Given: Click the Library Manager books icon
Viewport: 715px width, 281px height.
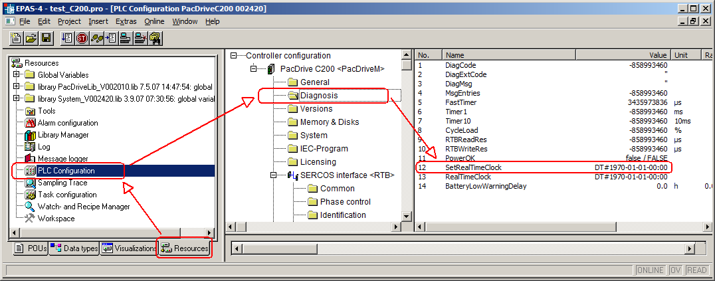Looking at the screenshot, I should click(31, 135).
